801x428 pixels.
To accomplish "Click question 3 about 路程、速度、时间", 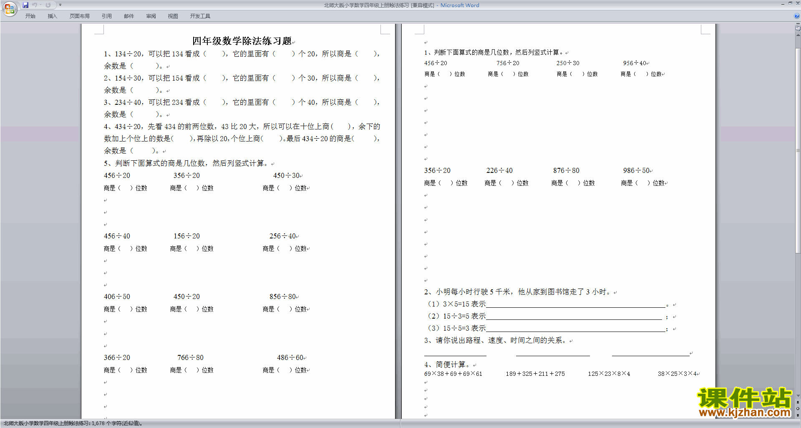I will [496, 340].
